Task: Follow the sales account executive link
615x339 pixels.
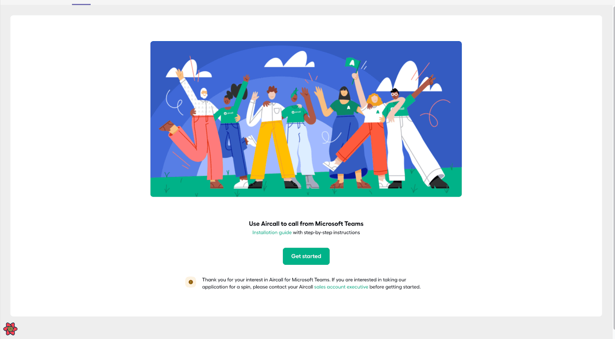Action: tap(341, 287)
